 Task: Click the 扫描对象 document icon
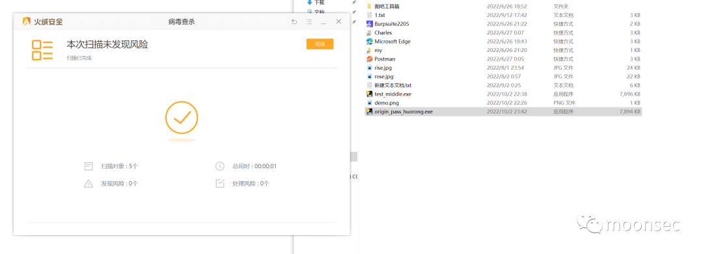(x=89, y=167)
